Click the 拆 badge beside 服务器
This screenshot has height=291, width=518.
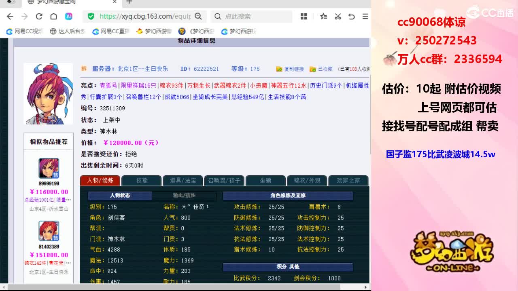coord(84,69)
